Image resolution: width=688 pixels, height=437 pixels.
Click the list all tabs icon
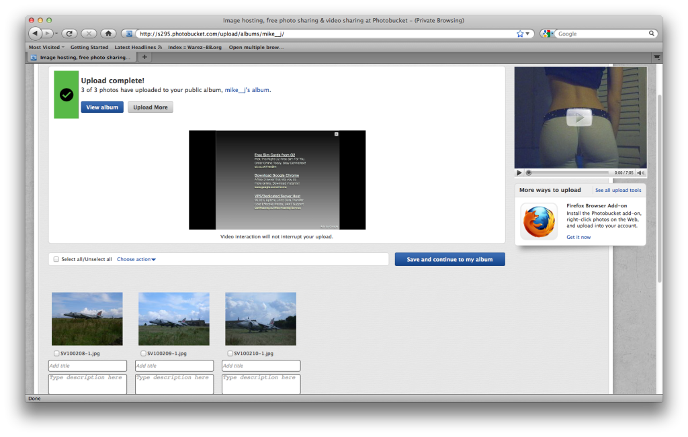tap(657, 57)
